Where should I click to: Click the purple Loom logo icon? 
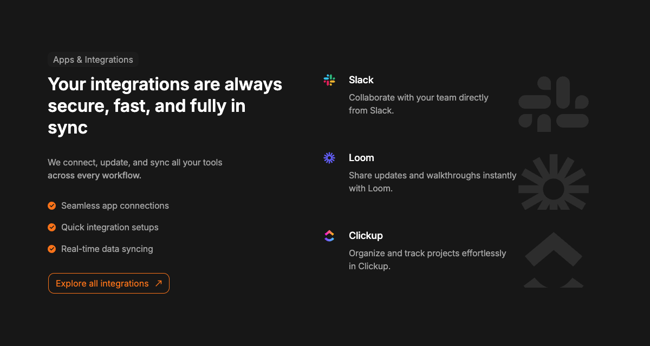coord(329,158)
